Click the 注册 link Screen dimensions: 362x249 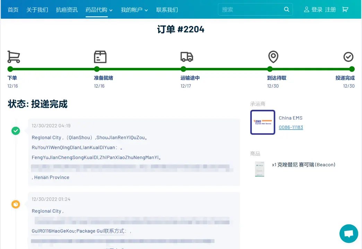[330, 10]
